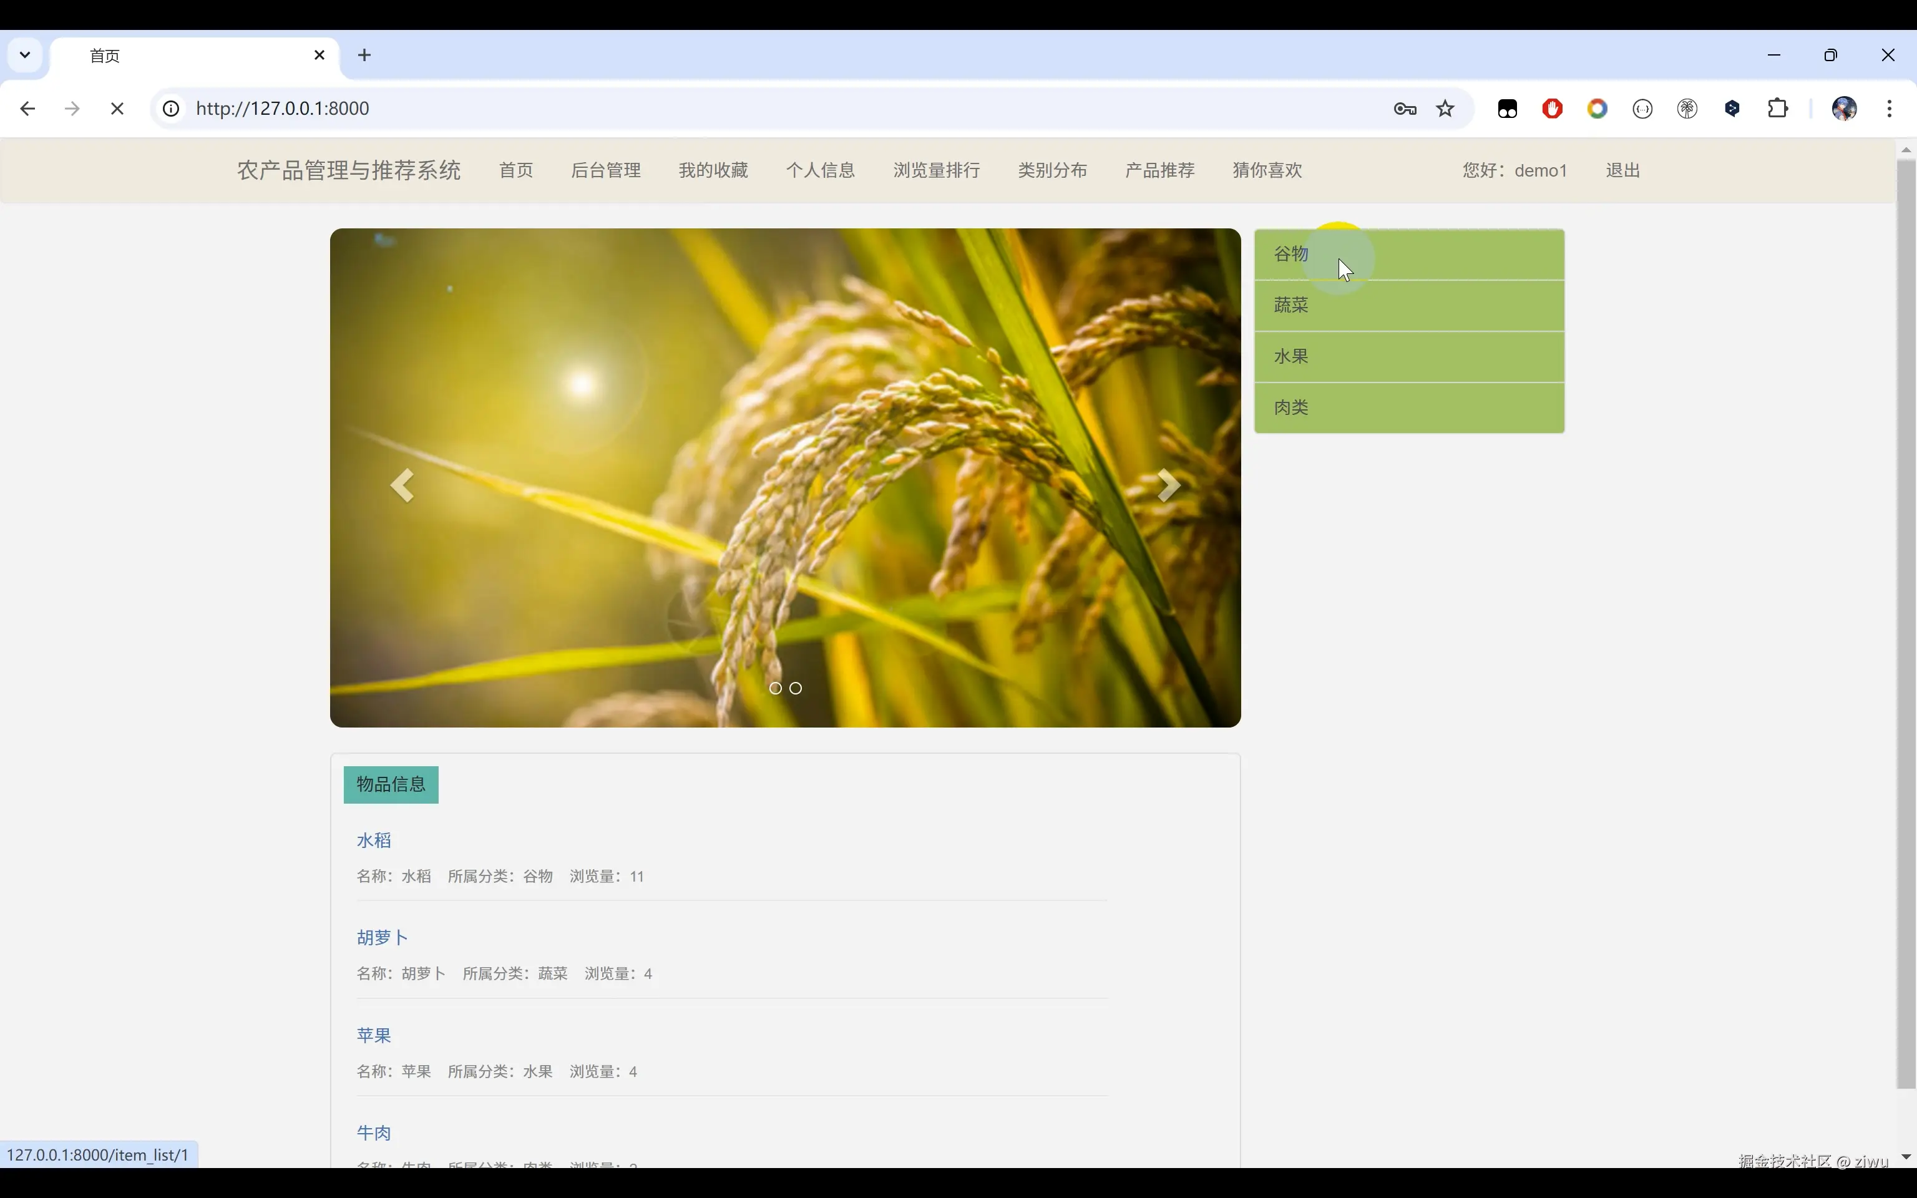Click the site information icon
Viewport: 1917px width, 1198px height.
pos(171,109)
